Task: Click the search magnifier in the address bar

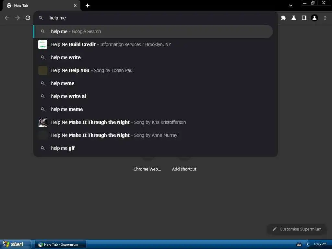Action: pos(41,18)
